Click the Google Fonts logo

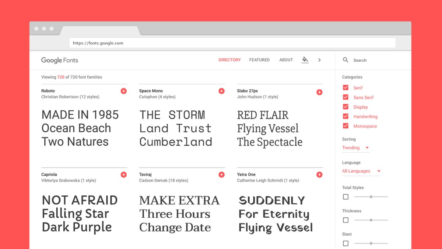pyautogui.click(x=60, y=60)
